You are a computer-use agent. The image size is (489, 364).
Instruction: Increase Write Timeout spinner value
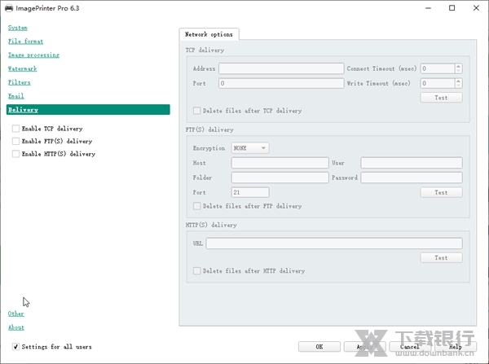pyautogui.click(x=458, y=81)
